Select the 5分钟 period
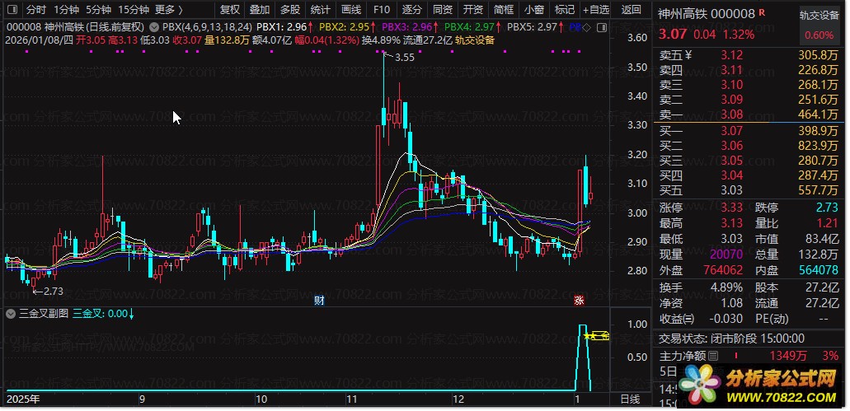Screen dimensions: 850x411 coord(99,9)
